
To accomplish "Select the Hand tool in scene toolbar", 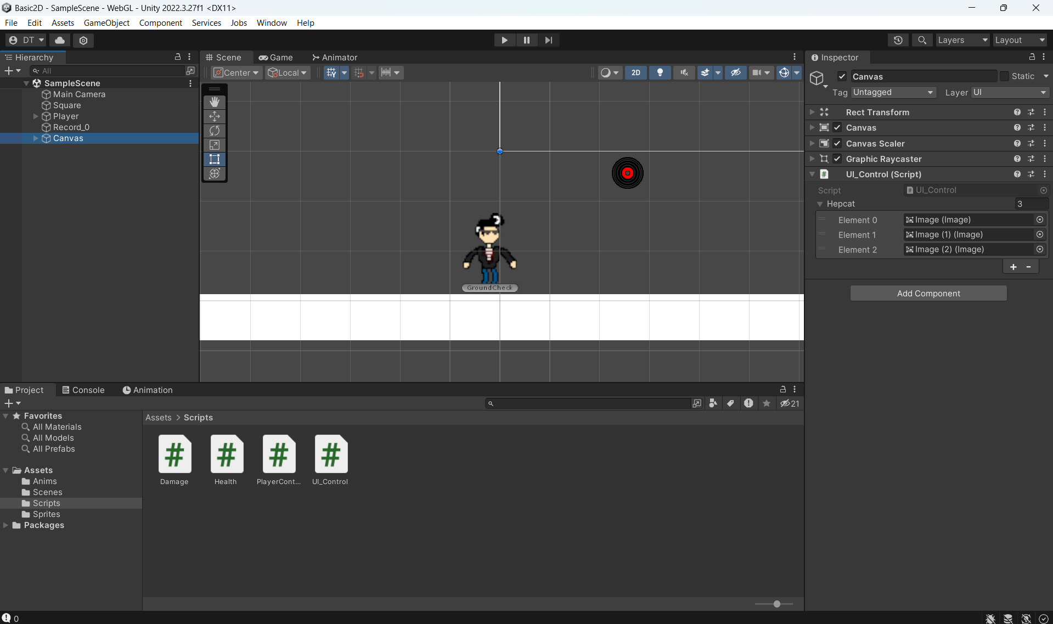I will 215,102.
